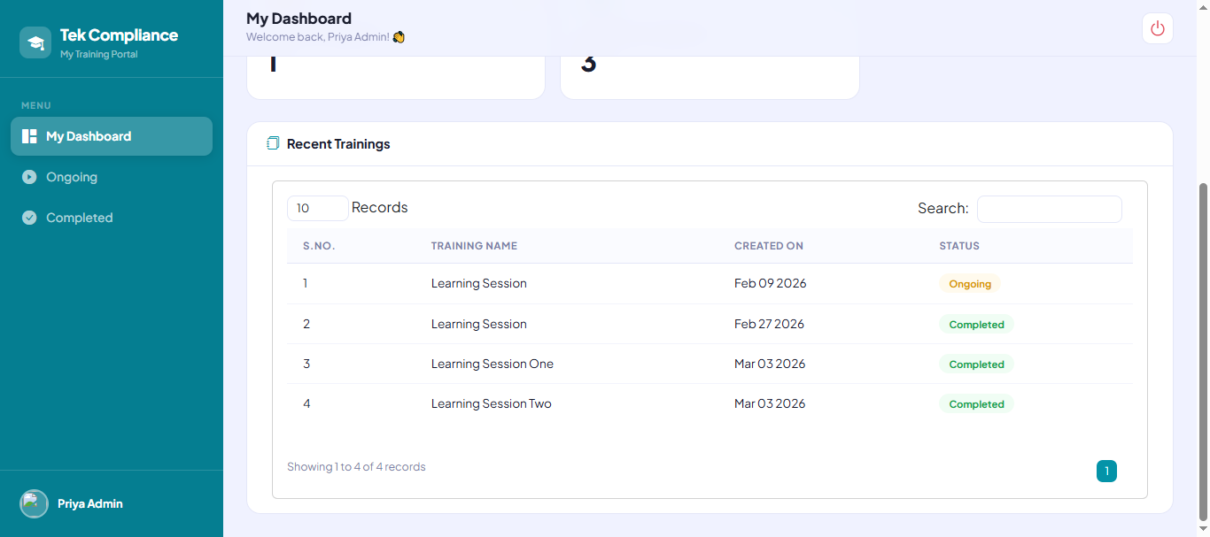This screenshot has width=1210, height=537.
Task: Click Priya Admin profile avatar
Action: click(34, 503)
